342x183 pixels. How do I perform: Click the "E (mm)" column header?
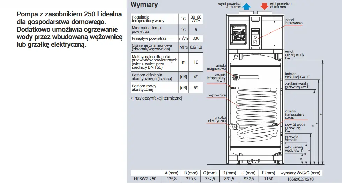point(249,173)
